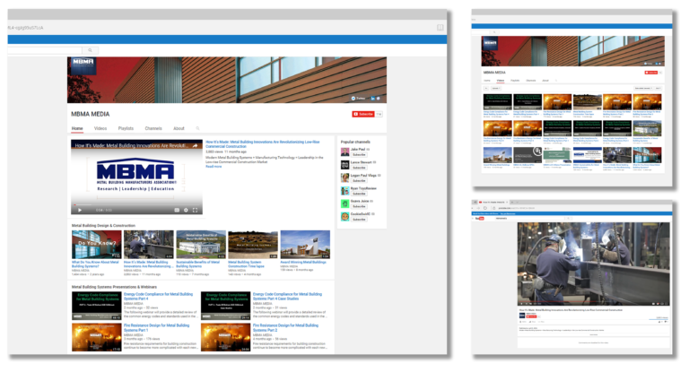Click Metal Building Systems Presentations & Webinars heading
The image size is (689, 372).
click(114, 287)
